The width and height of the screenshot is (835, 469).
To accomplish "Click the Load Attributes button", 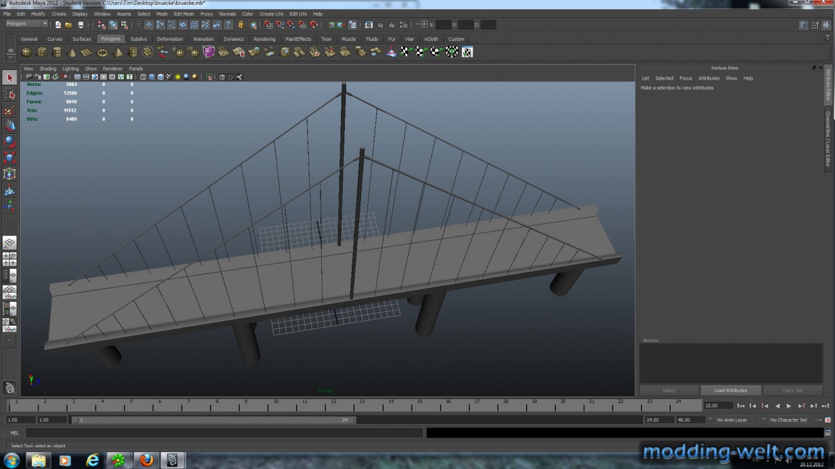I will pyautogui.click(x=730, y=390).
